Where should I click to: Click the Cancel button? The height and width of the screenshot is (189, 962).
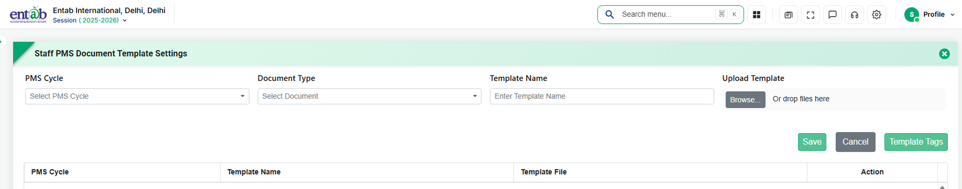(856, 142)
